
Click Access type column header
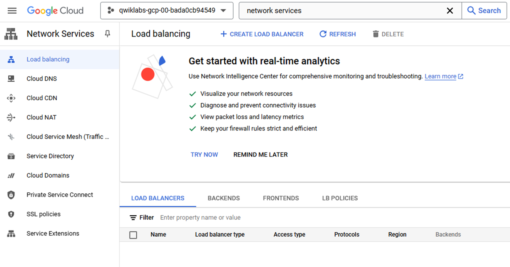[289, 235]
